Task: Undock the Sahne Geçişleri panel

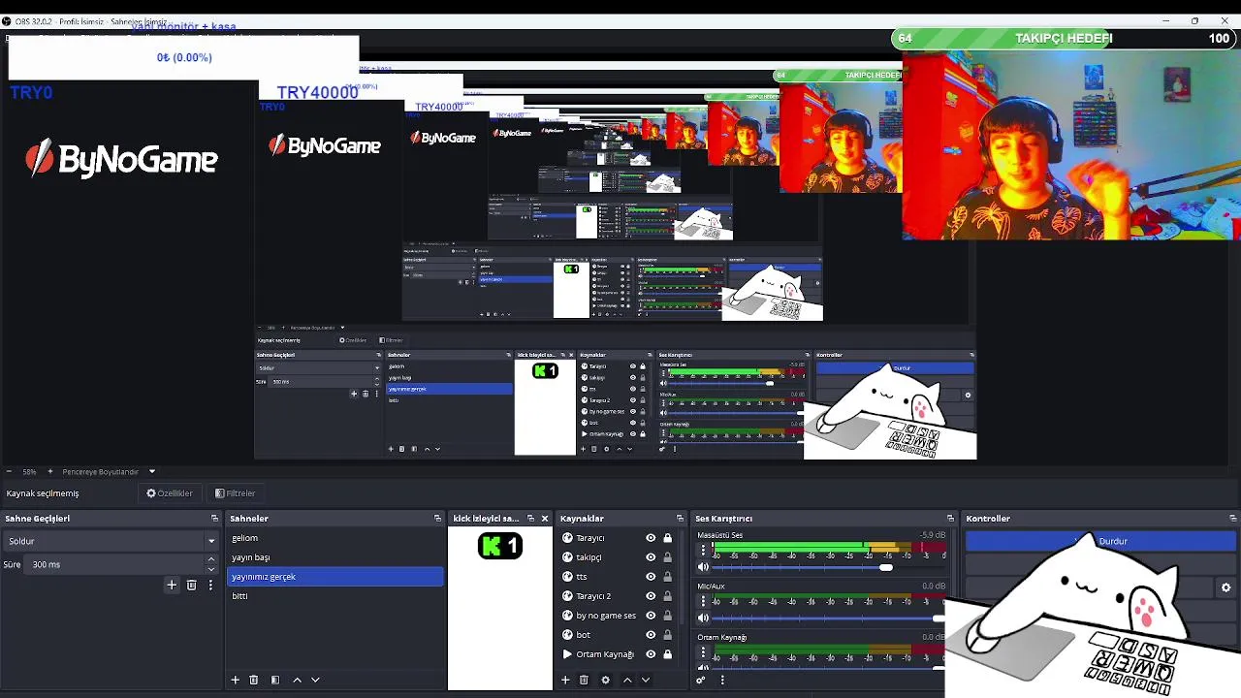Action: point(213,519)
